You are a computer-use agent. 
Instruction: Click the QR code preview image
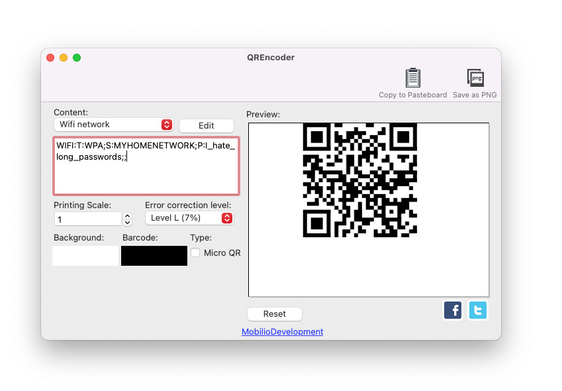360,180
